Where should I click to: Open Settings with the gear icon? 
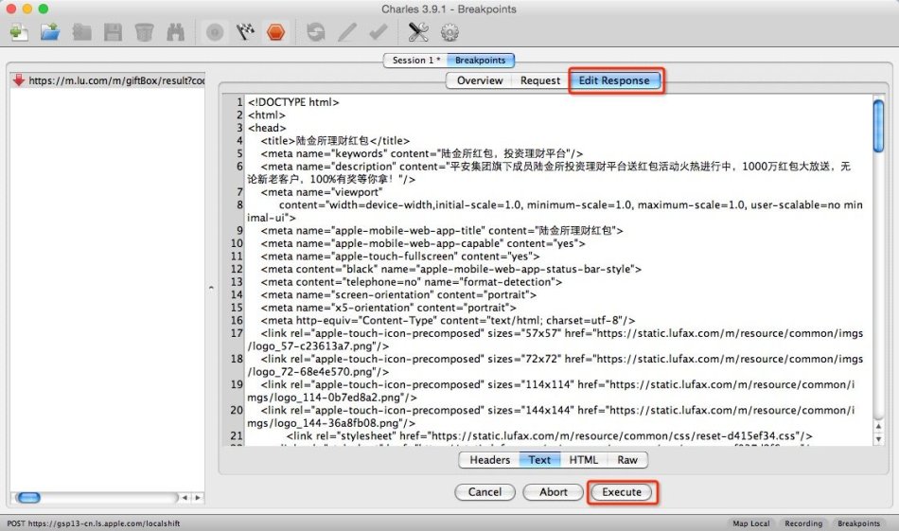pos(449,32)
